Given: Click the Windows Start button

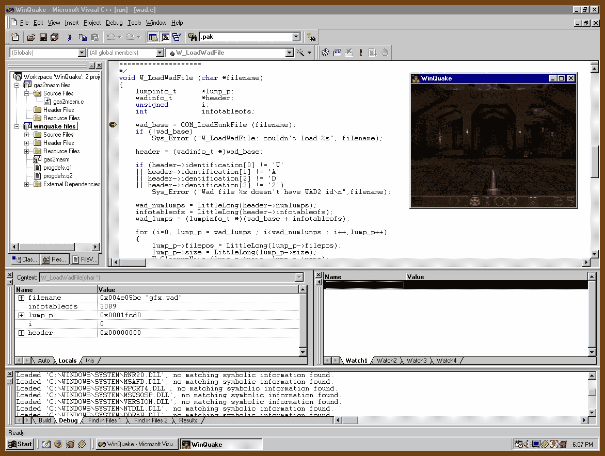Looking at the screenshot, I should (21, 444).
